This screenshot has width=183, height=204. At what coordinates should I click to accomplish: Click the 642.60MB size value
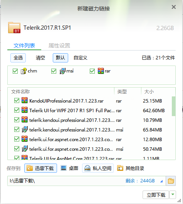click(x=154, y=110)
